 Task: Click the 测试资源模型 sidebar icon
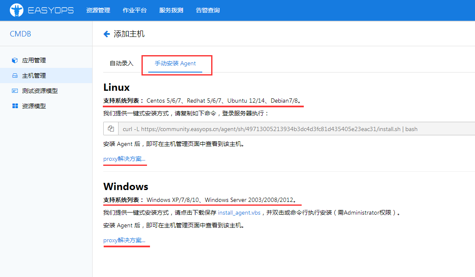(14, 91)
